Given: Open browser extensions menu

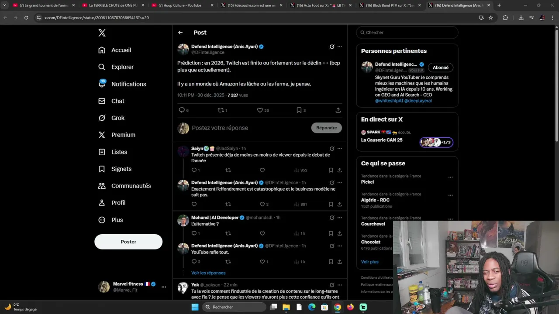Looking at the screenshot, I should [505, 18].
